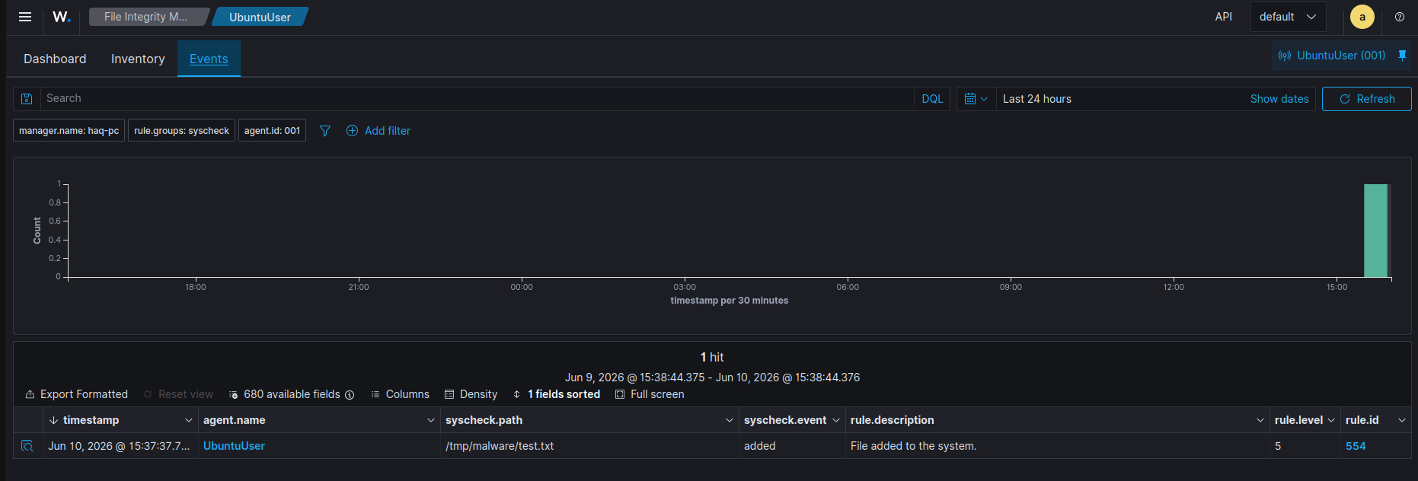
Task: Open rule.description column header menu
Action: [1260, 420]
